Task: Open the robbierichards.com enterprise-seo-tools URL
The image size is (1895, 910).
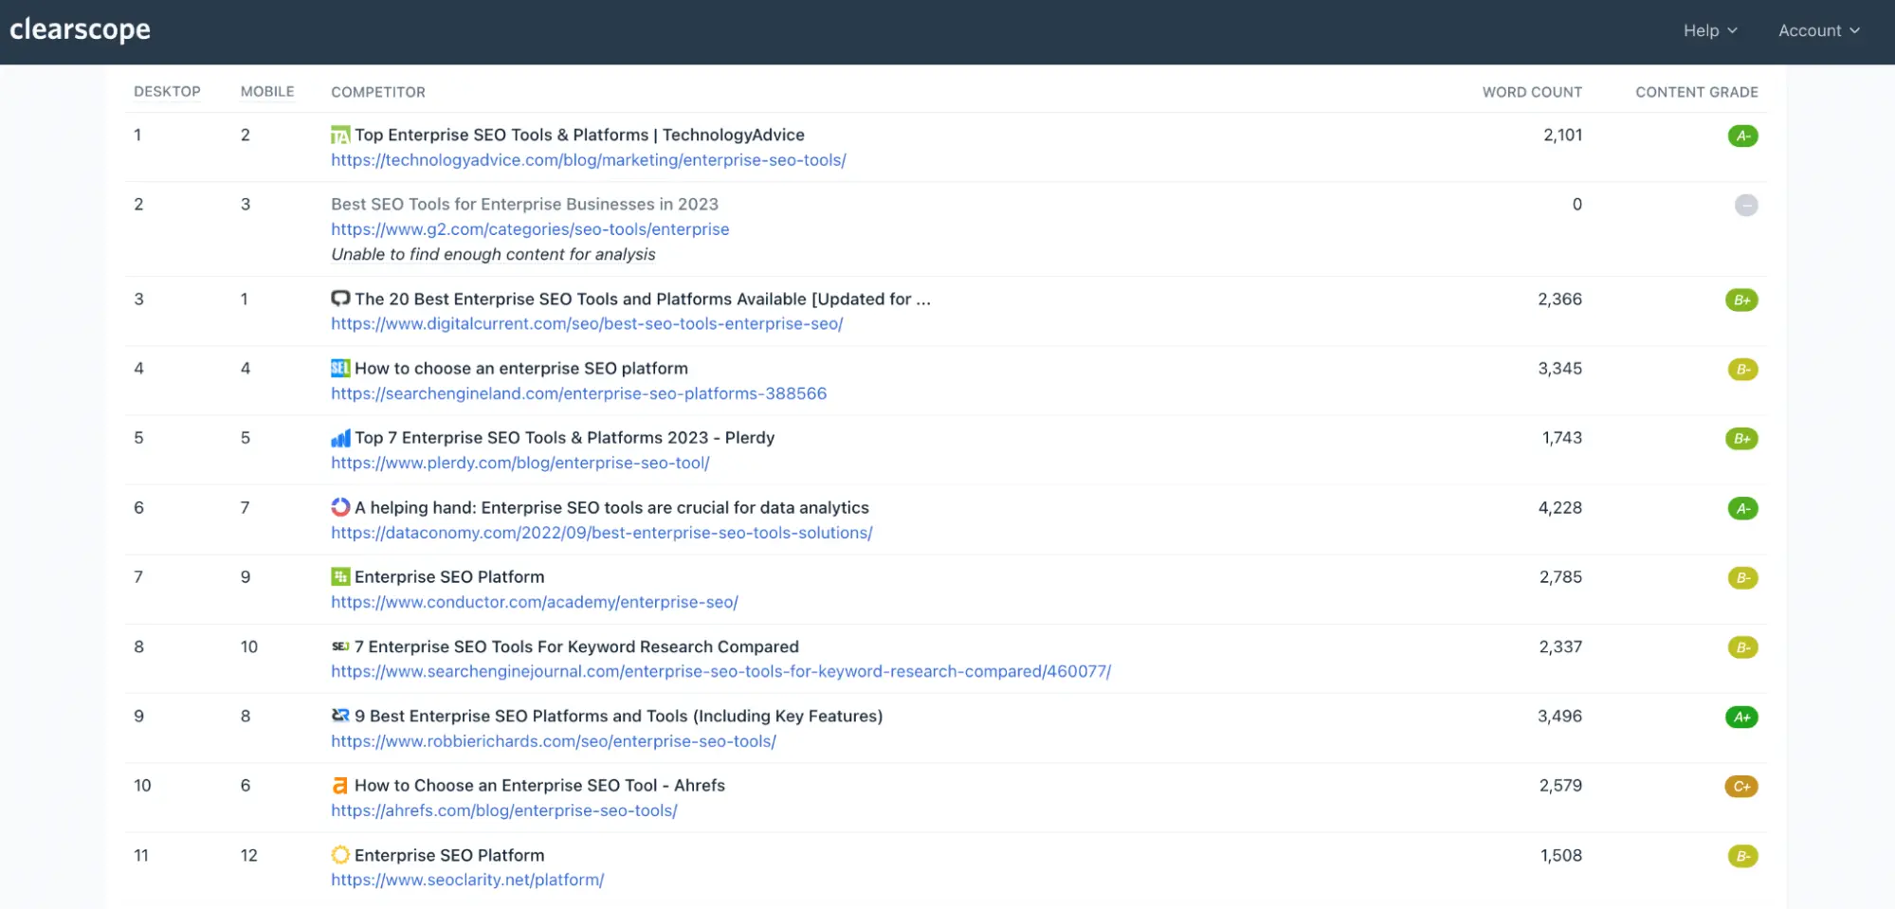Action: pos(554,741)
